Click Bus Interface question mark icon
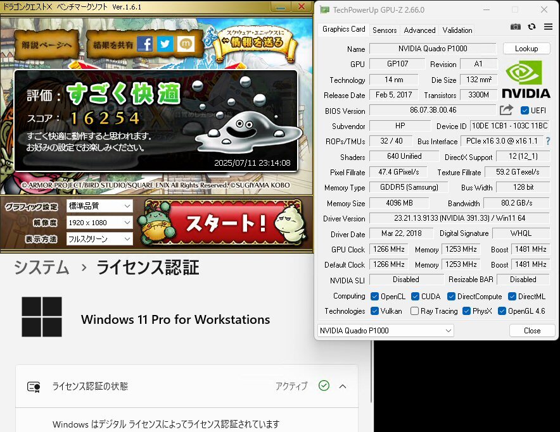 (548, 141)
